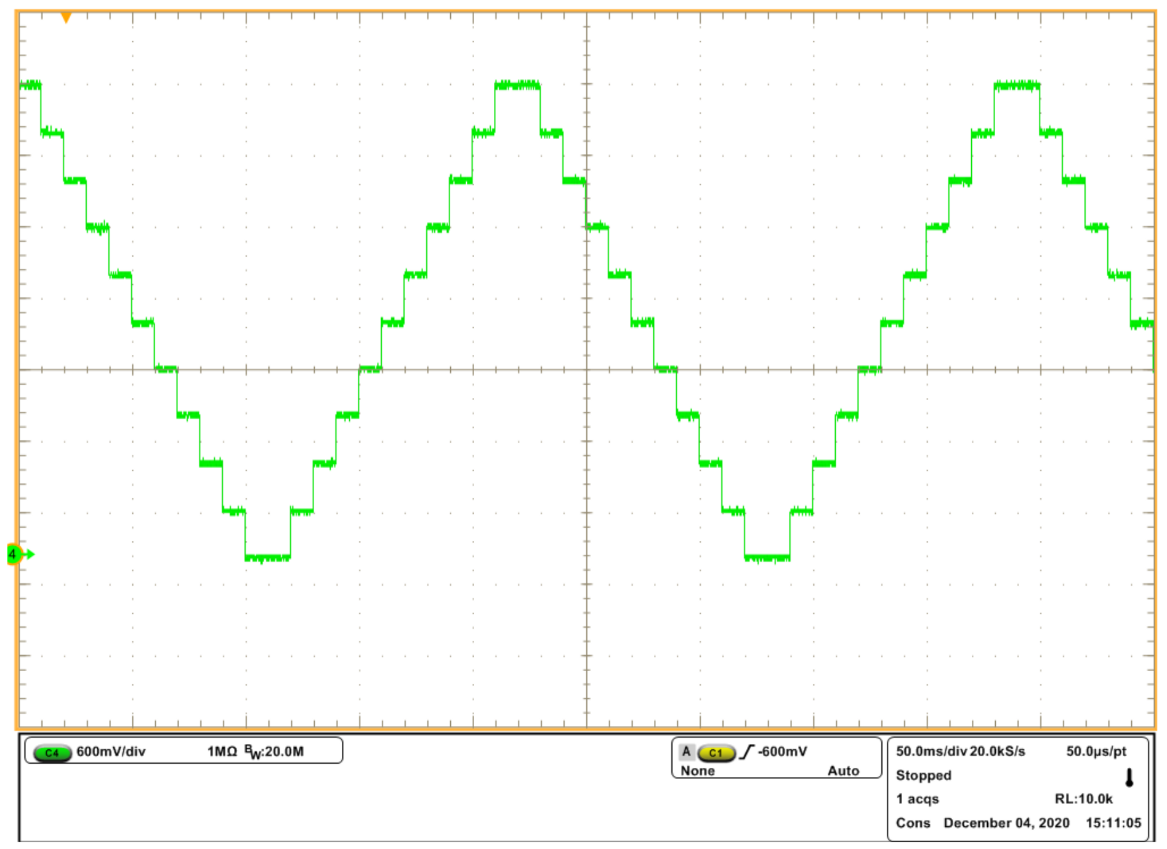Click the yellow C1 trigger source badge
Viewport: 1167px width, 849px height.
click(x=716, y=752)
